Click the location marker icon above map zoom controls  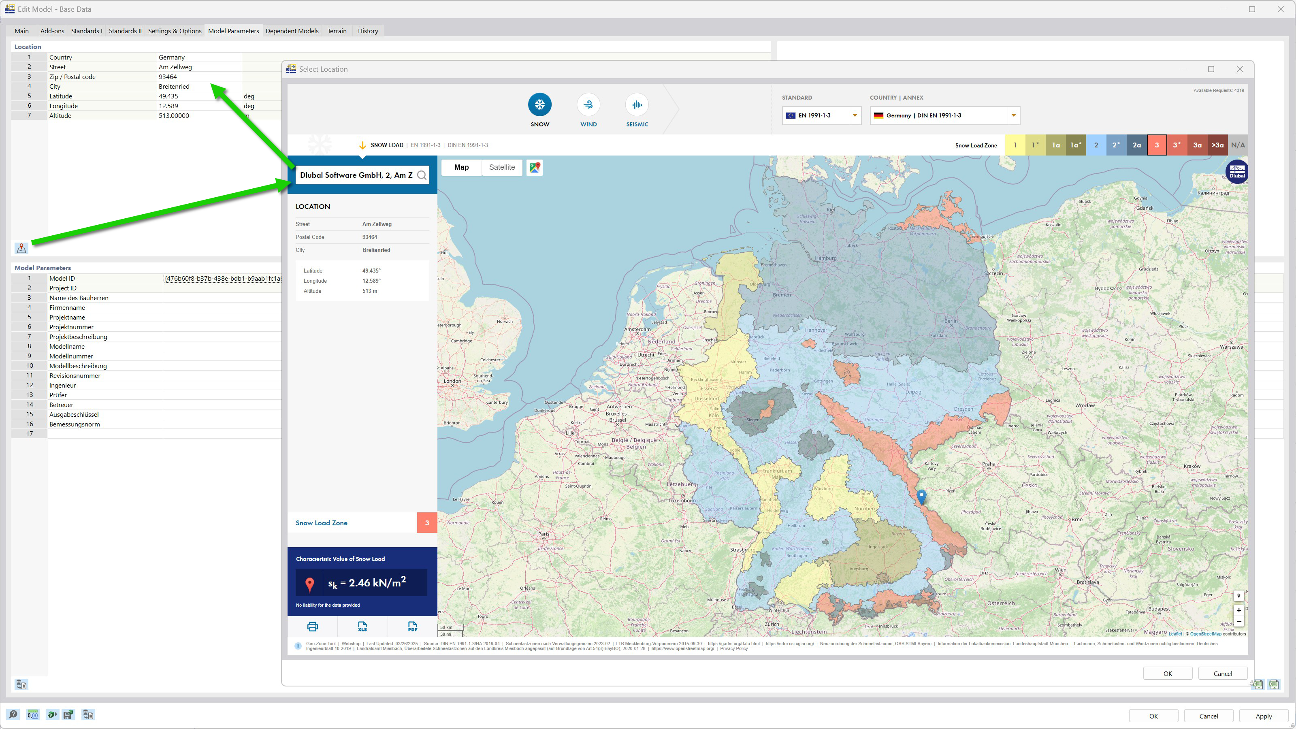pos(1239,596)
